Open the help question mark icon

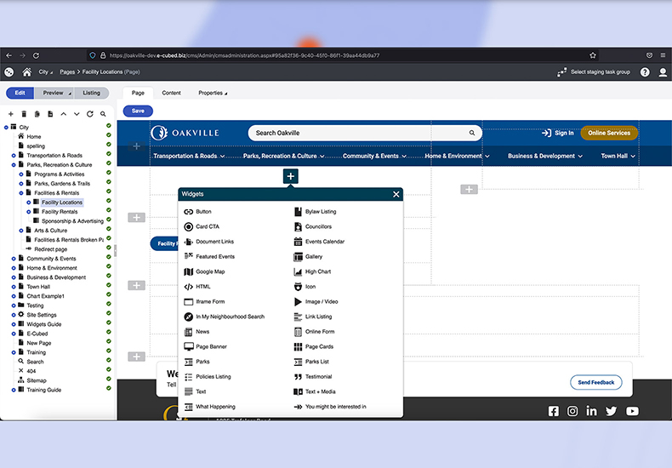tap(645, 72)
